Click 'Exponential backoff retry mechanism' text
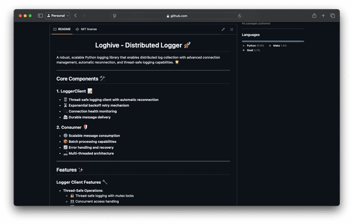 (99, 105)
